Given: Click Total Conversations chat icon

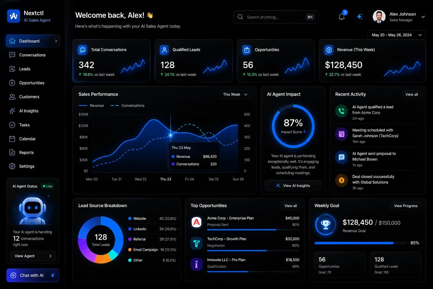Looking at the screenshot, I should click(x=83, y=50).
